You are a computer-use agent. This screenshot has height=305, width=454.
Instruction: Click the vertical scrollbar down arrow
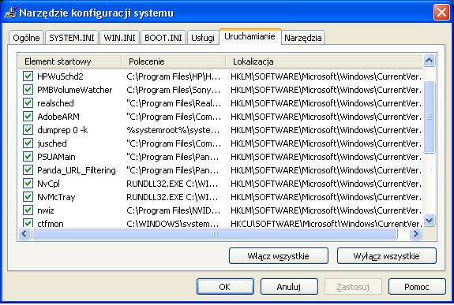(429, 221)
